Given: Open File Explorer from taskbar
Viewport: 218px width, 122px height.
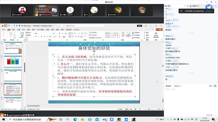Looking at the screenshot, I should pos(83,119).
